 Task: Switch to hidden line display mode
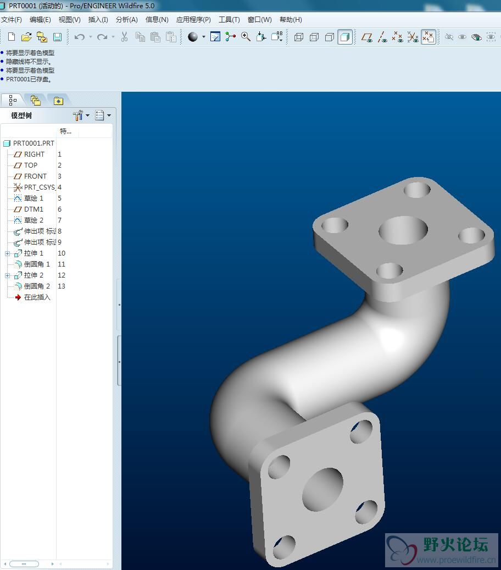(314, 37)
